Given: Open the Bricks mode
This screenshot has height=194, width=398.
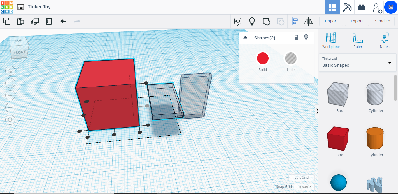Looking at the screenshot, I should coord(362,7).
